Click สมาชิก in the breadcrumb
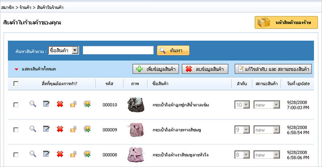 (x=8, y=8)
